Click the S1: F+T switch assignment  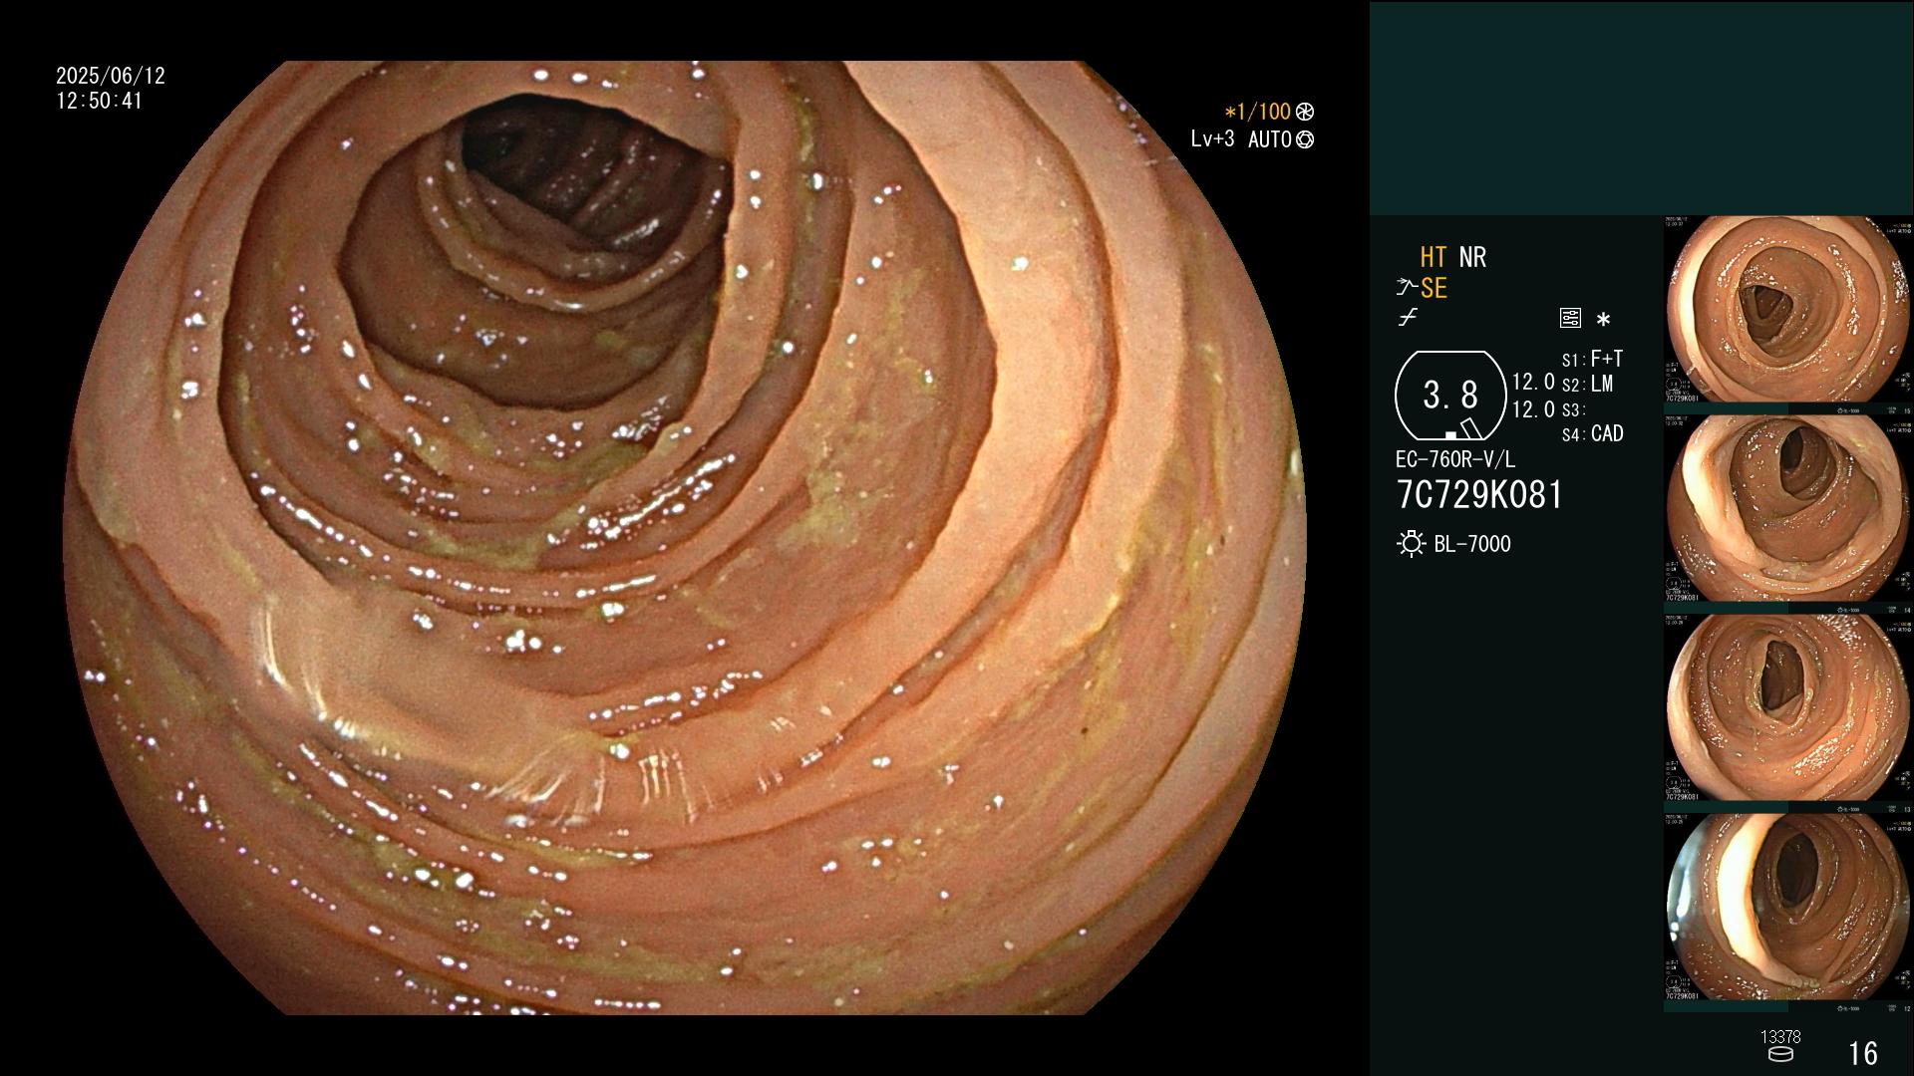[1592, 359]
